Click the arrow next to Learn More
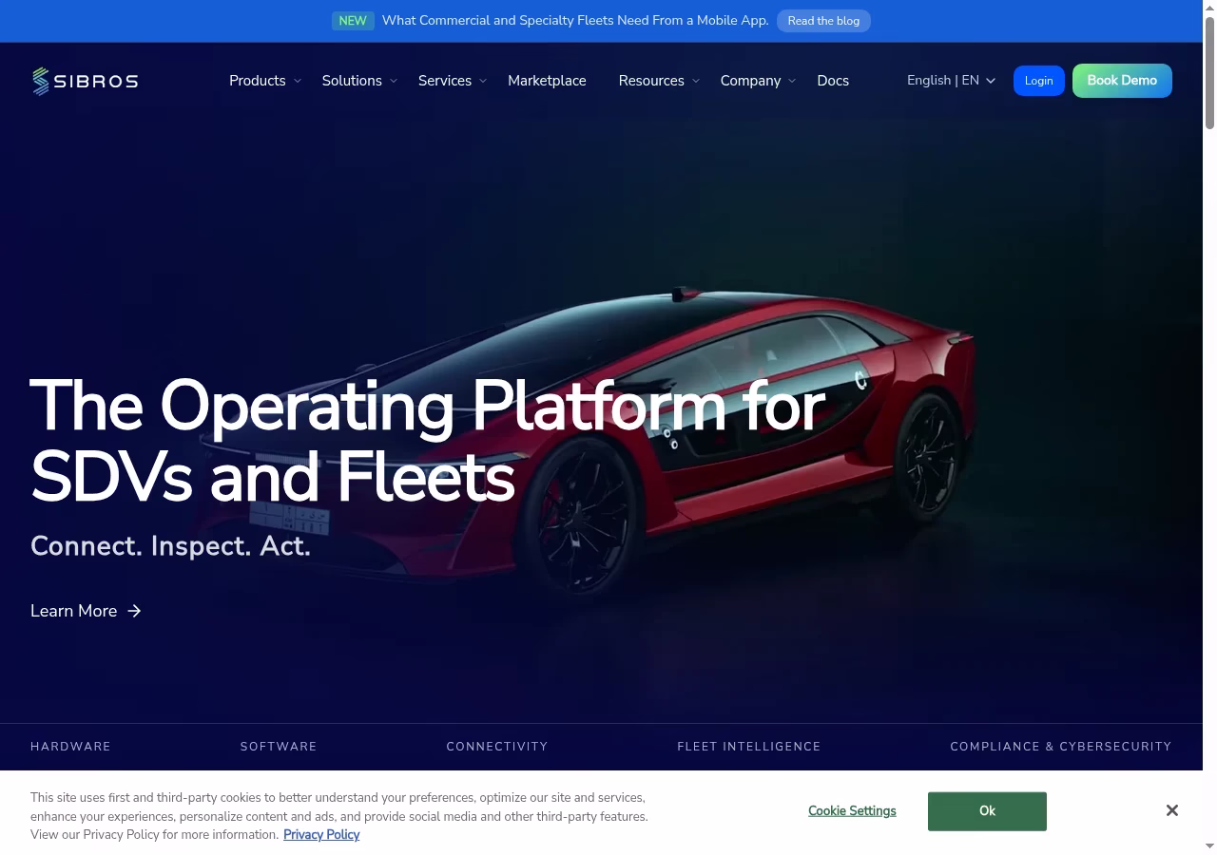 click(134, 611)
